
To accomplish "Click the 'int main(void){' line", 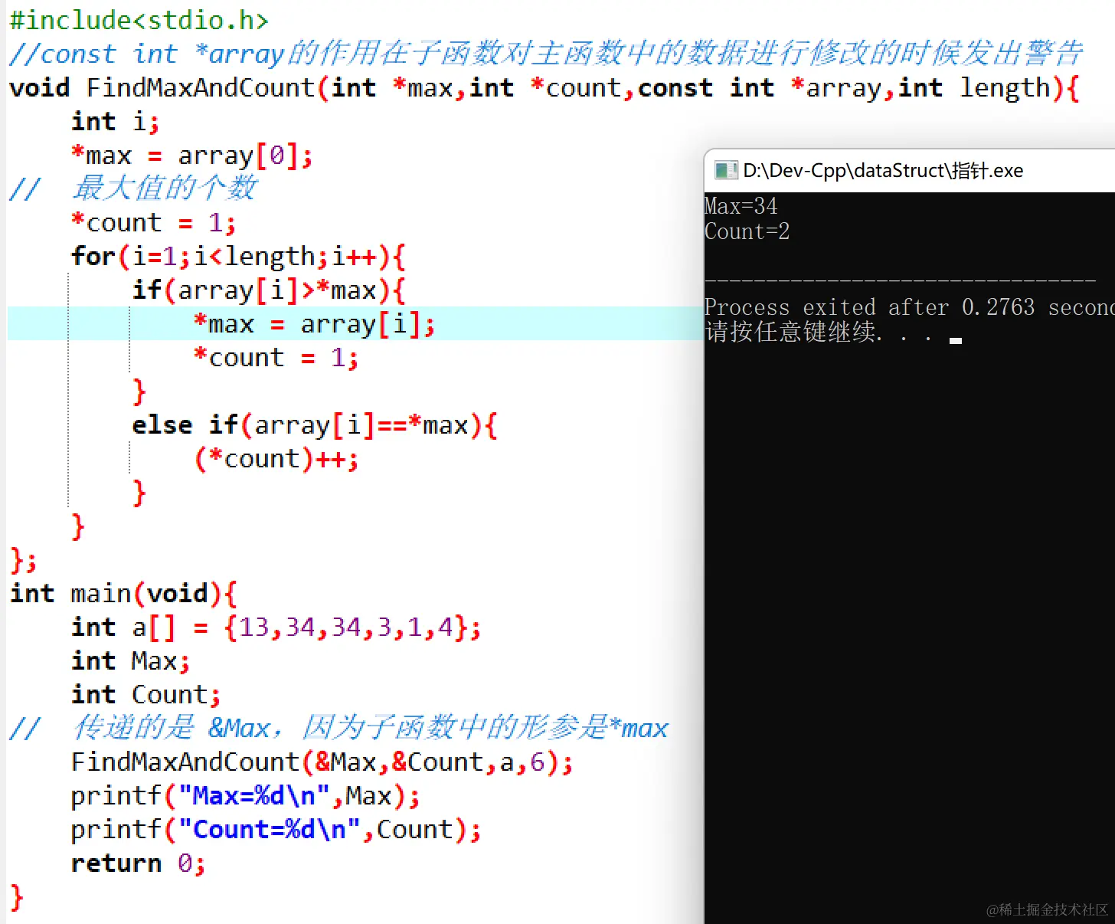I will tap(123, 594).
